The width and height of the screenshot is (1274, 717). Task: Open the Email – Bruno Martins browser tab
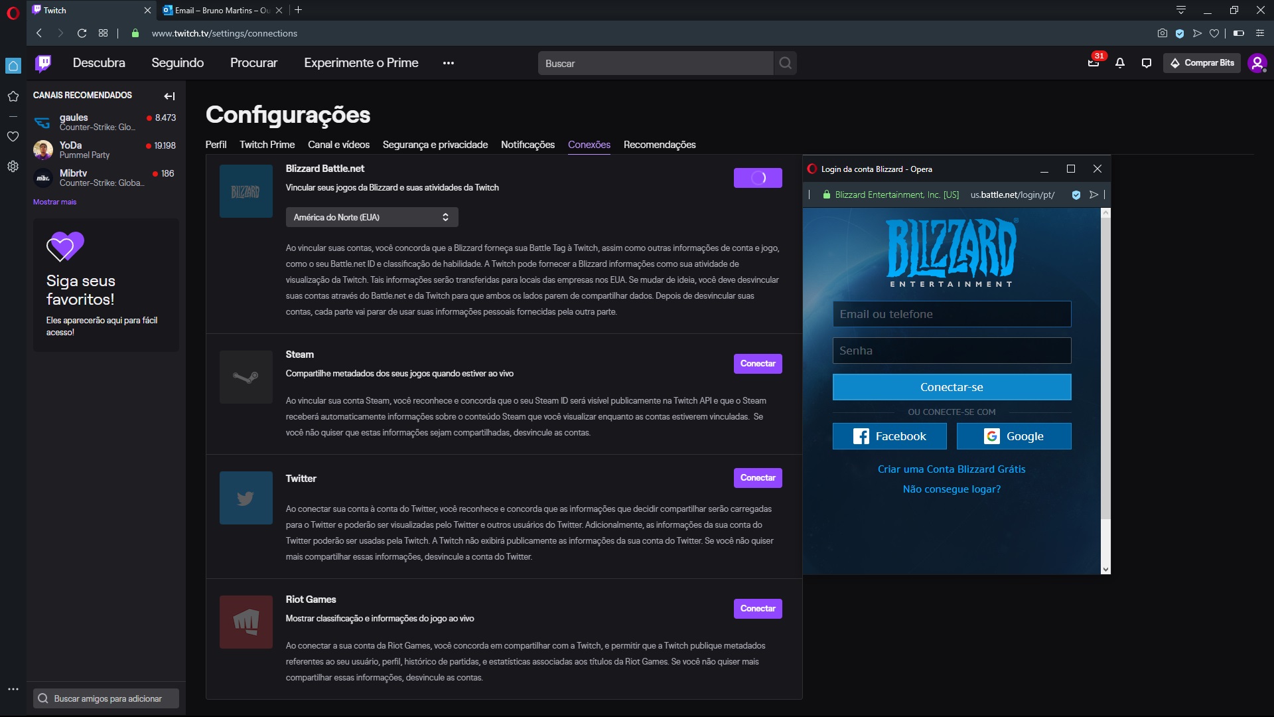pyautogui.click(x=219, y=10)
